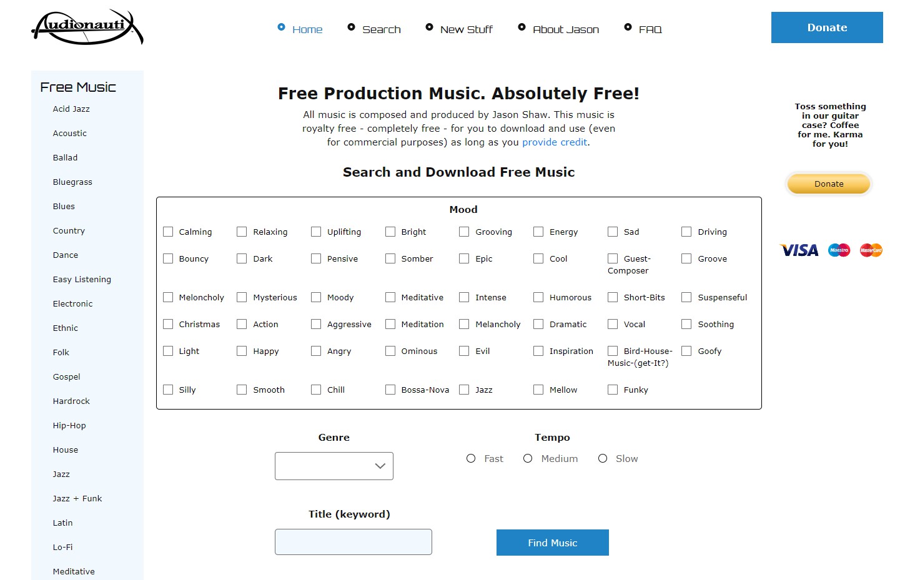Click the yellow PayPal Donate button
The height and width of the screenshot is (580, 905).
(828, 184)
